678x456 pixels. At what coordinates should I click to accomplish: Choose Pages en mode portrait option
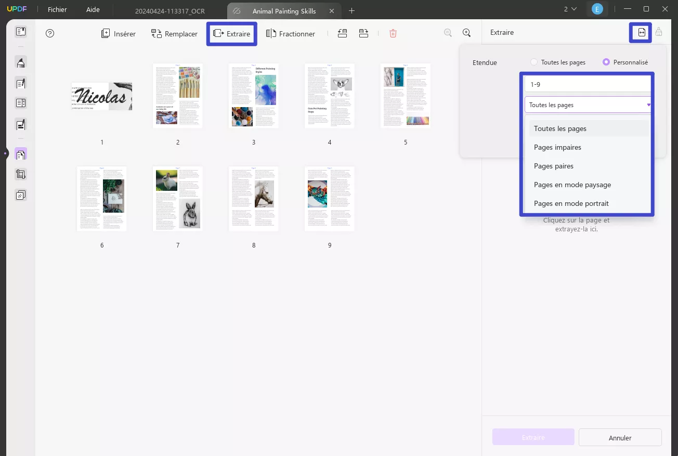point(589,203)
